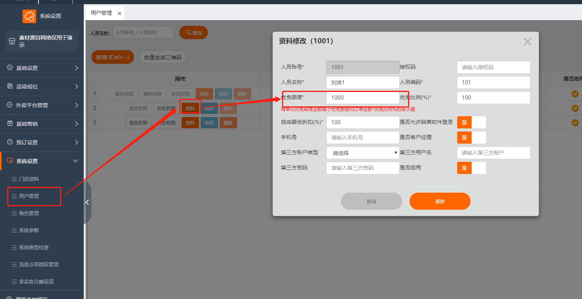Click the 优免额度 field showing 1000

tap(363, 98)
